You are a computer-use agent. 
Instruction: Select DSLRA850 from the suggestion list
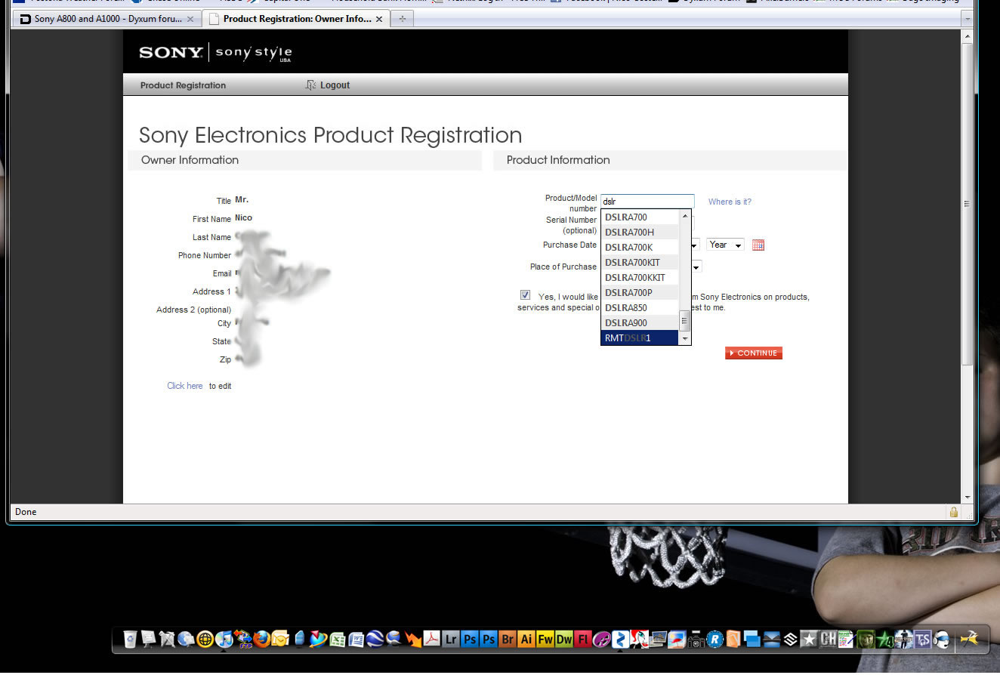pyautogui.click(x=640, y=308)
